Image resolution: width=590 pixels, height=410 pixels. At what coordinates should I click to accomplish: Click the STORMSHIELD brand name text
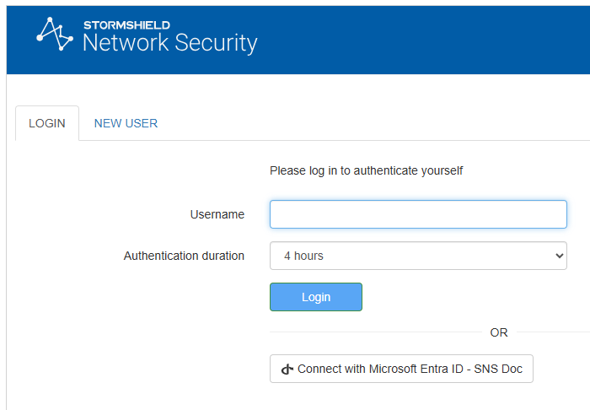[x=126, y=24]
